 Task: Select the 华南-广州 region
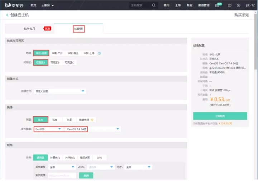pyautogui.click(x=57, y=53)
